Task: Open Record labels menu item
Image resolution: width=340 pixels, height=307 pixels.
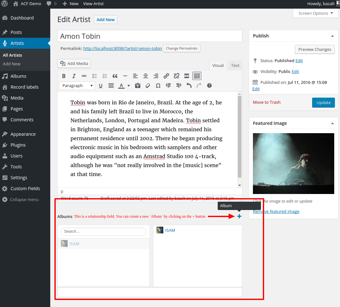Action: [x=25, y=87]
